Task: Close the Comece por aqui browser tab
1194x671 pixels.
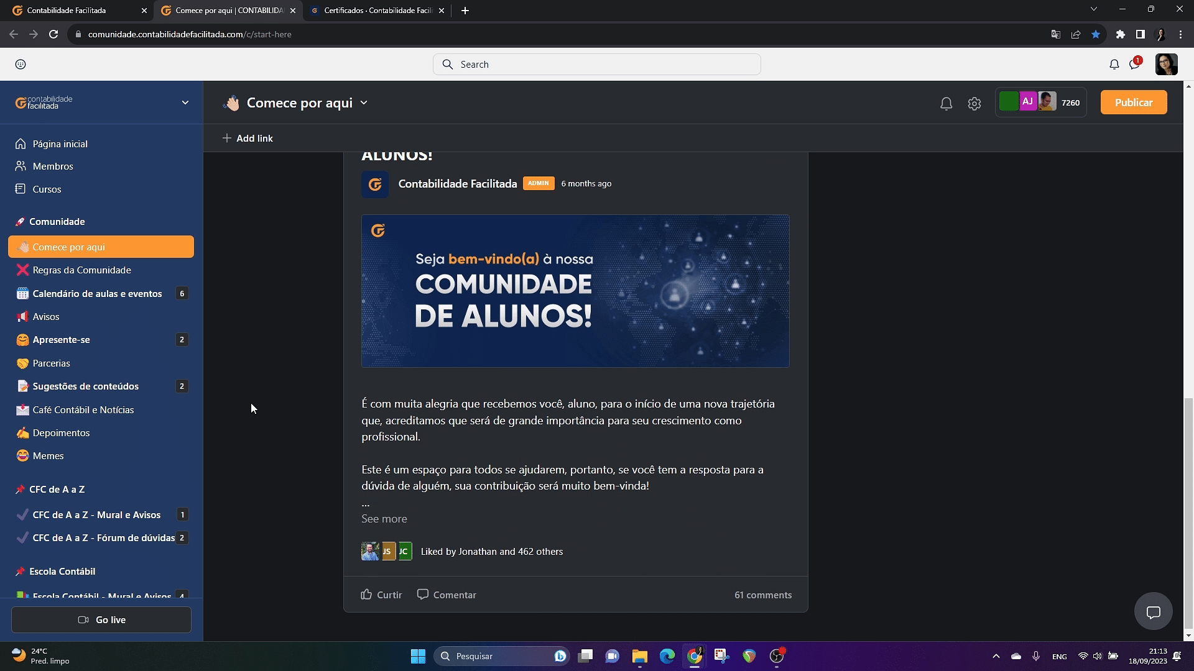Action: click(293, 11)
